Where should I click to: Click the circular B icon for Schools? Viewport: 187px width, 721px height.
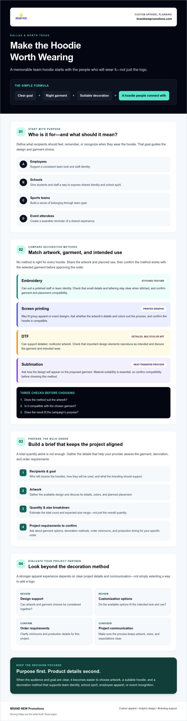click(23, 182)
